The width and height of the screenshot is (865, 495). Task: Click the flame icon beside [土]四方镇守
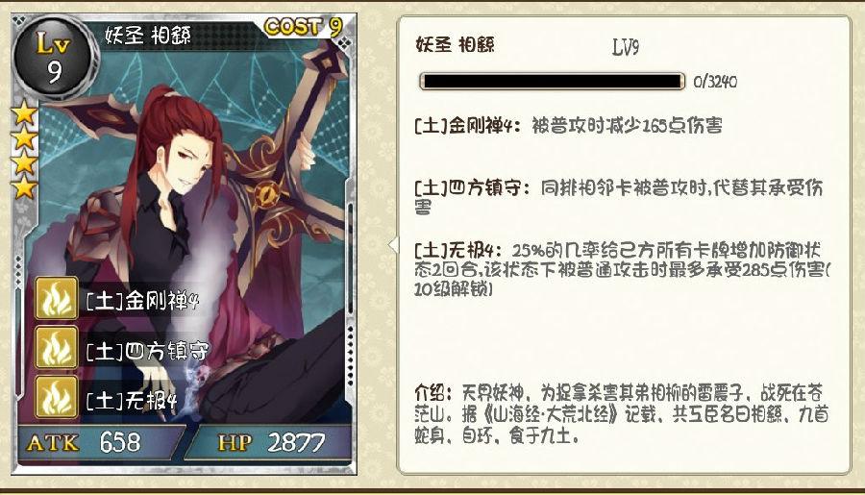click(57, 348)
